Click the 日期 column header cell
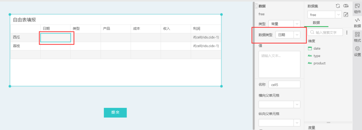362x130 pixels. tap(55, 29)
